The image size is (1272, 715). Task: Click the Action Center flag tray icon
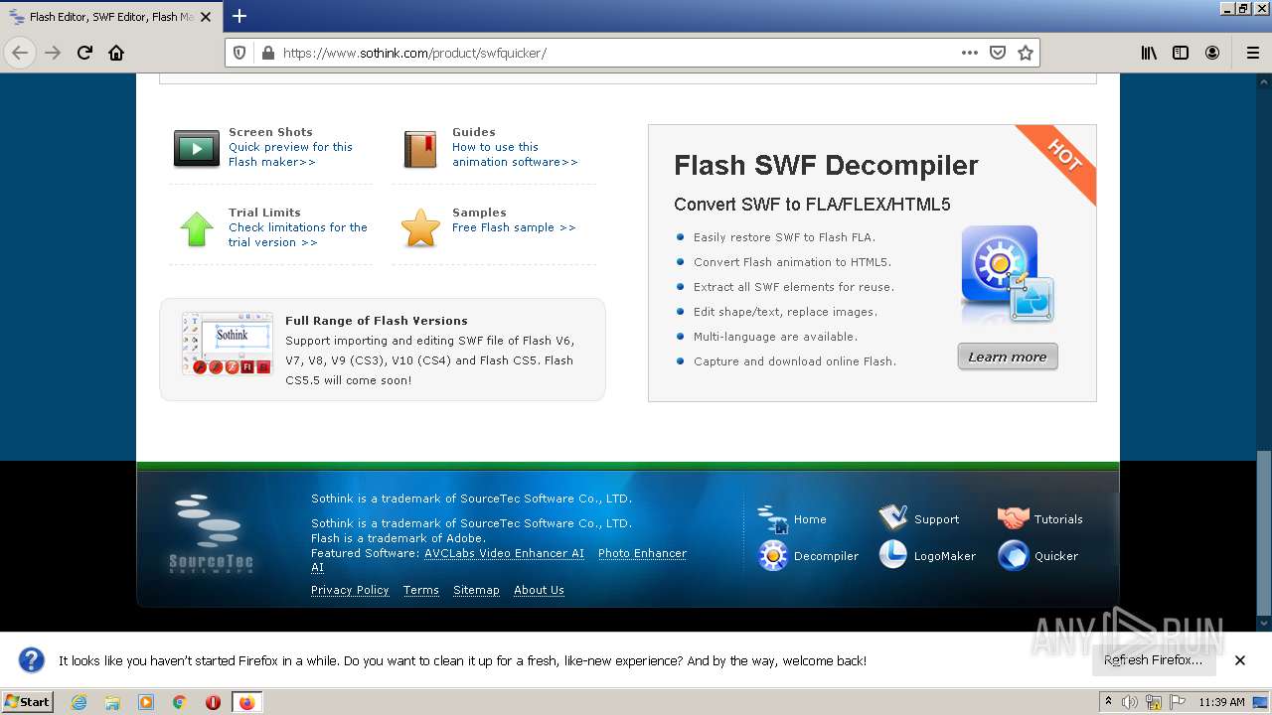tap(1177, 702)
